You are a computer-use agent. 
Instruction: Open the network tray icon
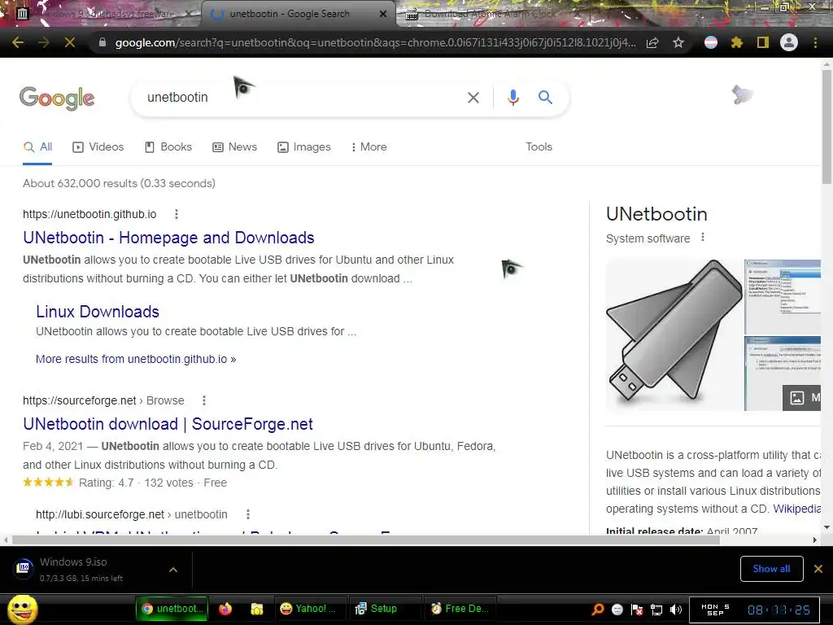[x=656, y=609]
